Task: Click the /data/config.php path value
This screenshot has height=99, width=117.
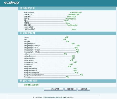Action: point(76,13)
